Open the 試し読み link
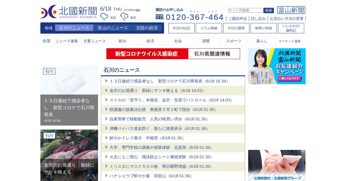This screenshot has height=181, width=346. (258, 19)
